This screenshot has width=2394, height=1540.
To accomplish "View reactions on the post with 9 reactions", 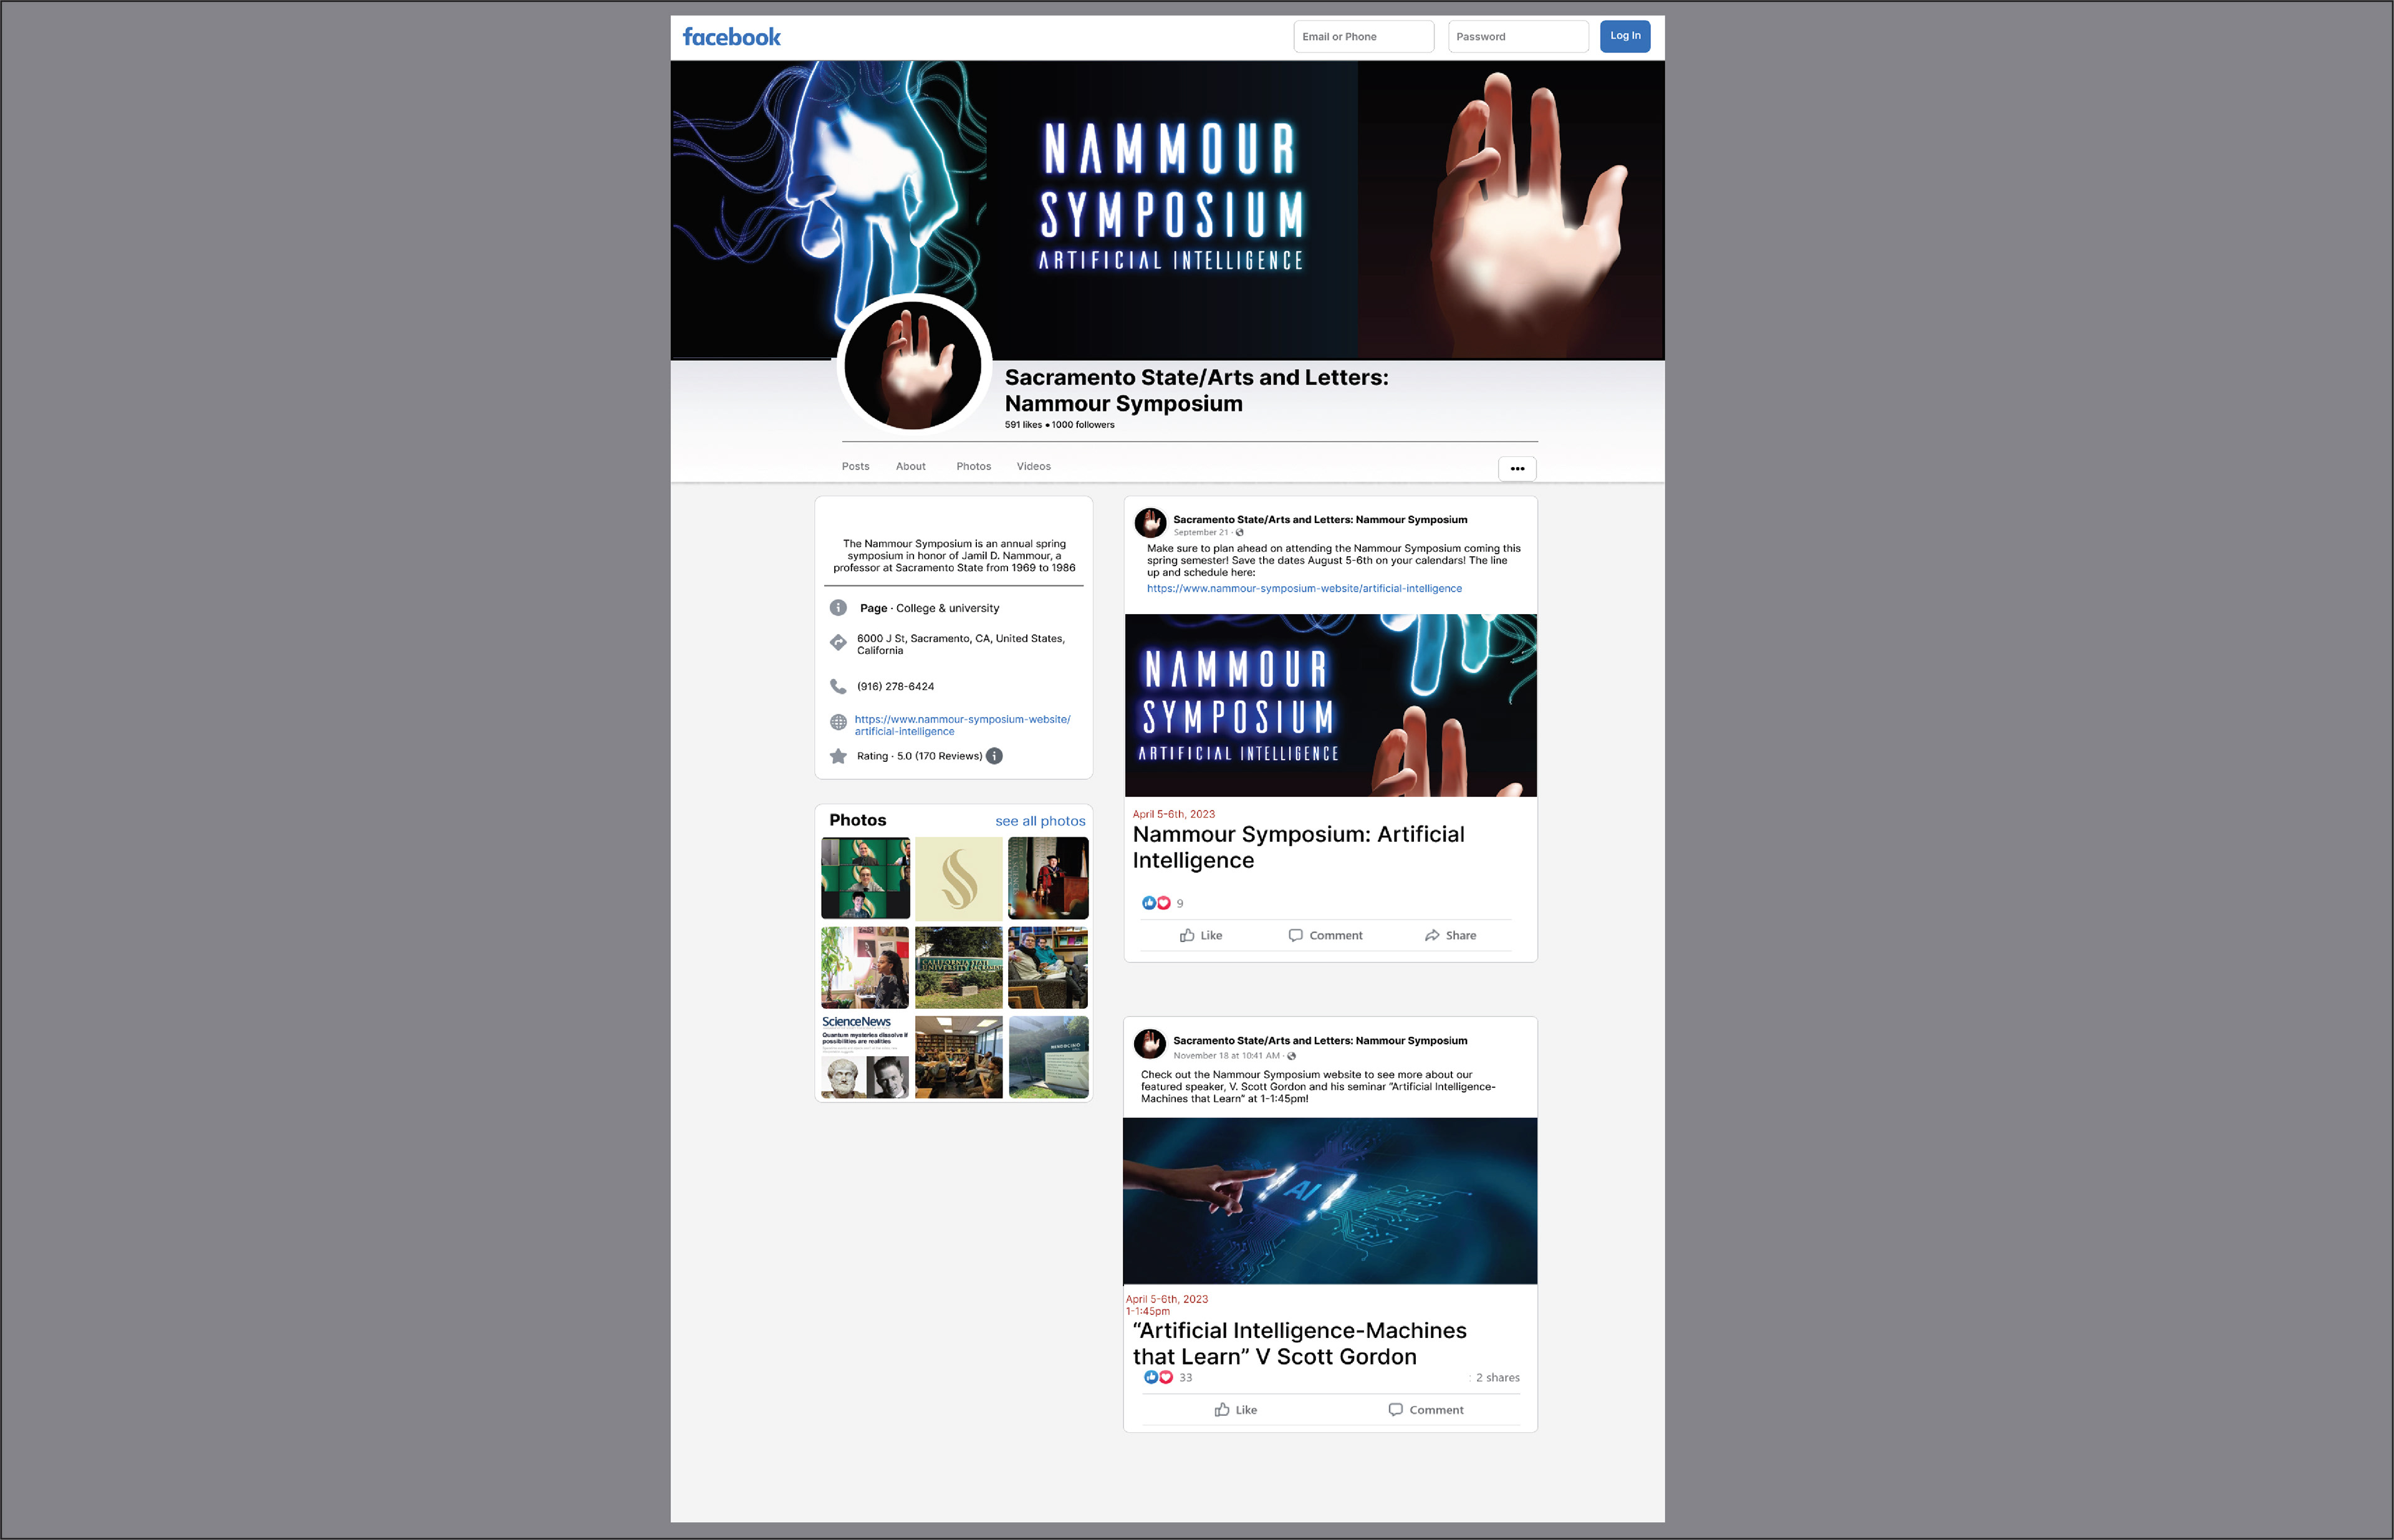I will tap(1162, 903).
